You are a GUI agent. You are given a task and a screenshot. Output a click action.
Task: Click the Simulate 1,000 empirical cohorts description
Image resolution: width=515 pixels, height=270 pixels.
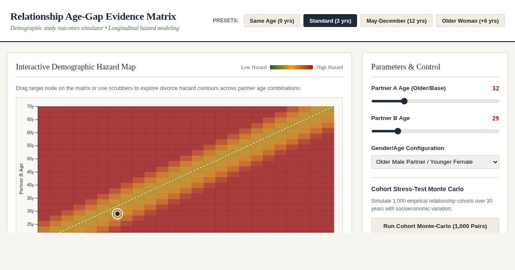pos(432,205)
